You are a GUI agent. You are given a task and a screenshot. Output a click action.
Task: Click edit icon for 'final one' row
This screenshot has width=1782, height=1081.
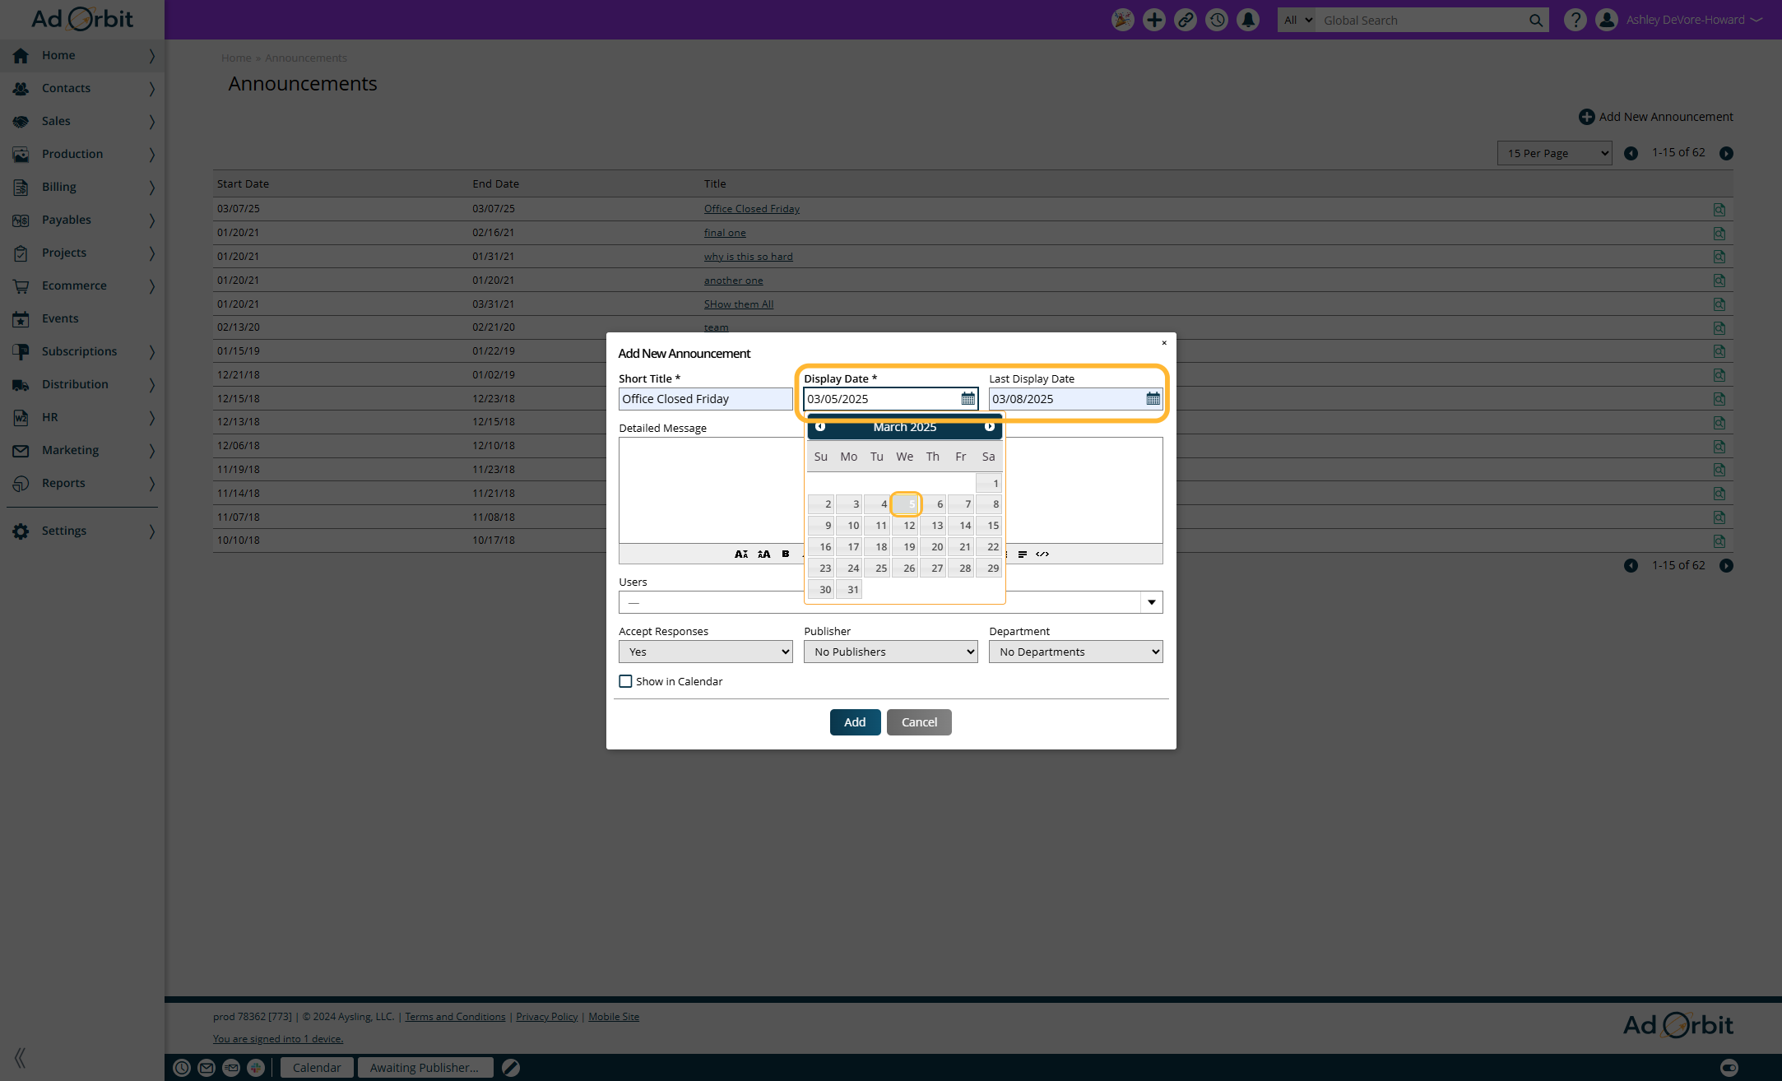coord(1719,234)
